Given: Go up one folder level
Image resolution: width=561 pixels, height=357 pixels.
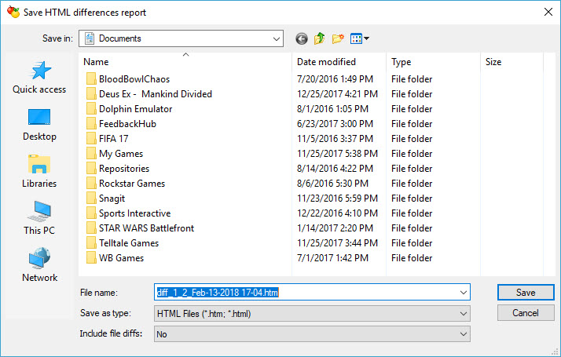Looking at the screenshot, I should point(320,38).
